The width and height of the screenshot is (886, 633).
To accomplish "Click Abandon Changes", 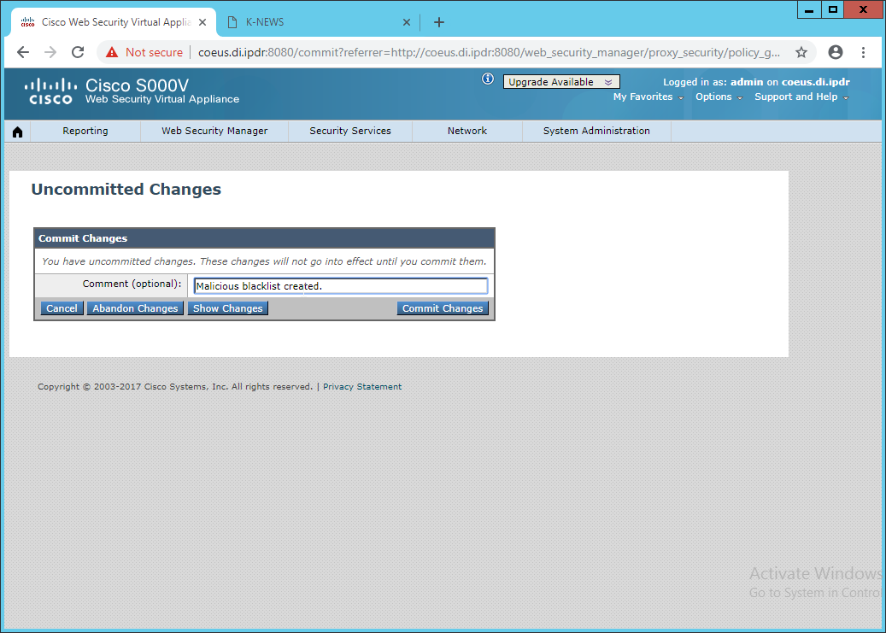I will (x=135, y=308).
